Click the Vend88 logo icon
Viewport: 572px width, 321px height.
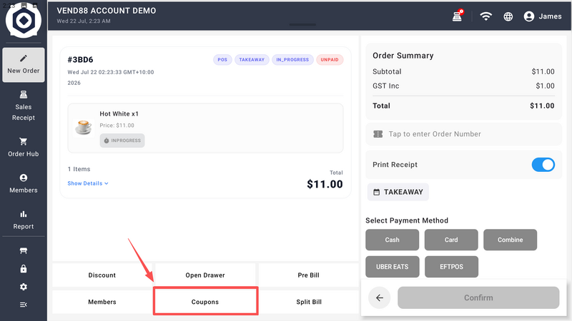24,21
